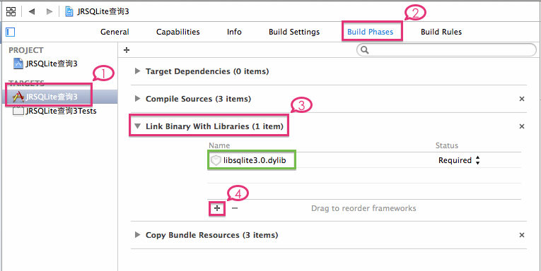Add a library with the plus button
Screen dimensions: 541x271
[x=217, y=208]
